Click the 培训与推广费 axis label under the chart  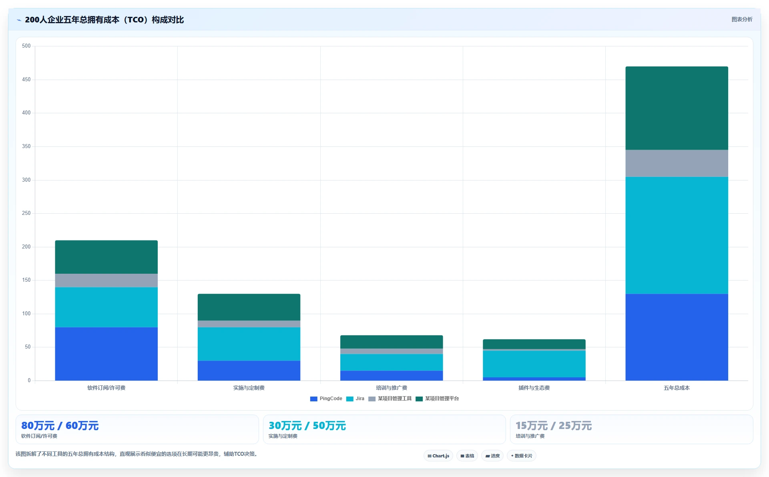point(392,388)
